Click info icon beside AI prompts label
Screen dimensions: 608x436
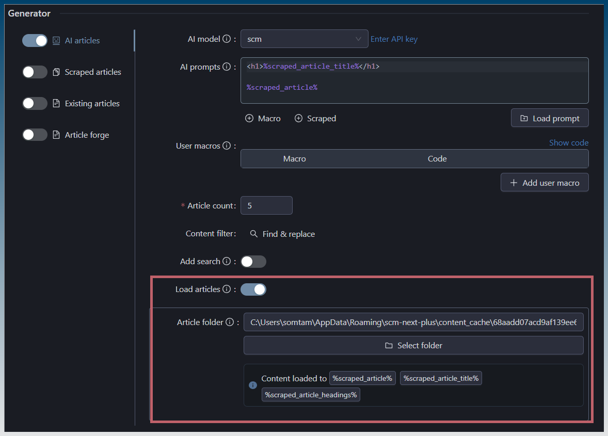point(227,67)
